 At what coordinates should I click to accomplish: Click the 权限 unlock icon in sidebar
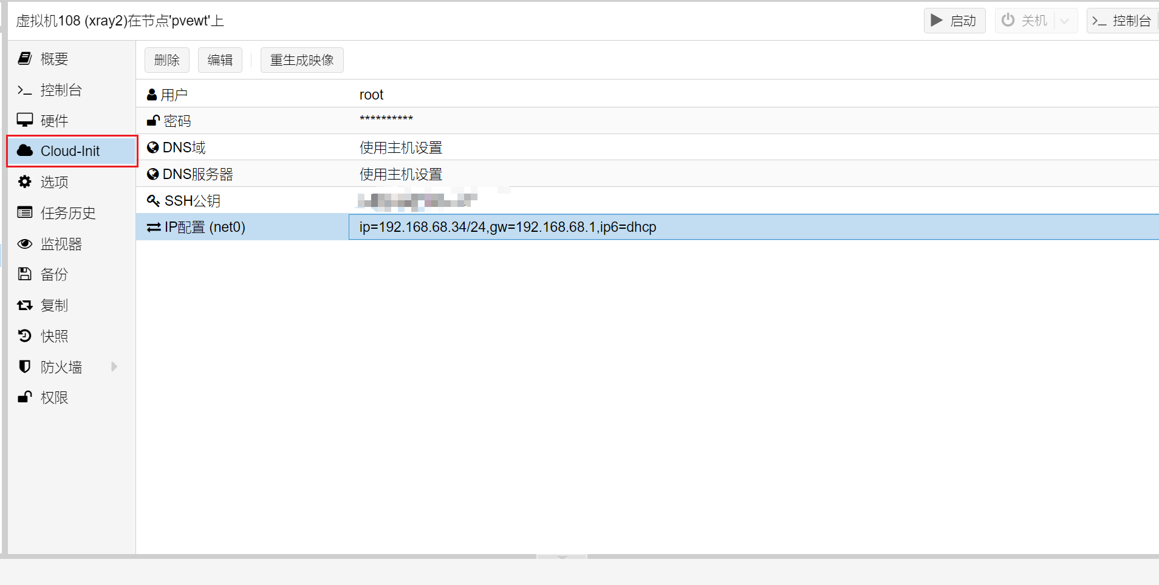24,397
